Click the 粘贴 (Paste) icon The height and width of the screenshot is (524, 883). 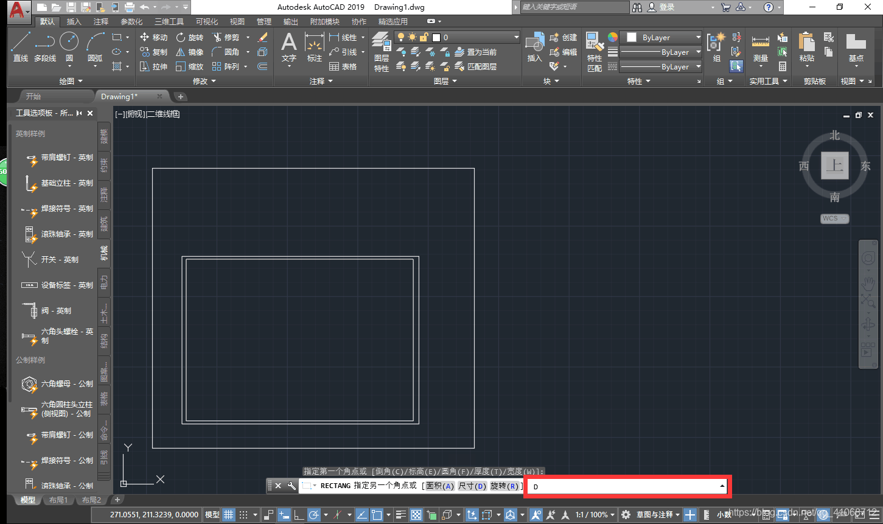click(807, 47)
